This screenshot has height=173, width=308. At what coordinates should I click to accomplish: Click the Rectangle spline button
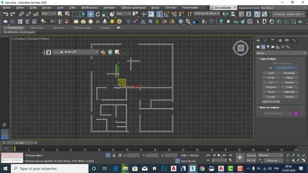click(289, 73)
